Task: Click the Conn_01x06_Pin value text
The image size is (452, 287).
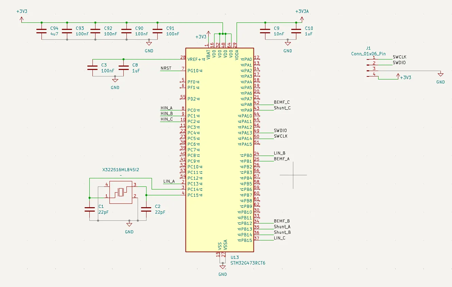Action: pyautogui.click(x=368, y=54)
